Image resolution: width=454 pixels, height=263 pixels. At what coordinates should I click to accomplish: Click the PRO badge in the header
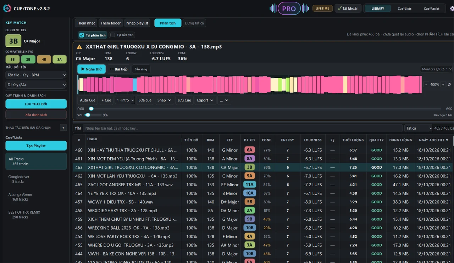pos(289,9)
